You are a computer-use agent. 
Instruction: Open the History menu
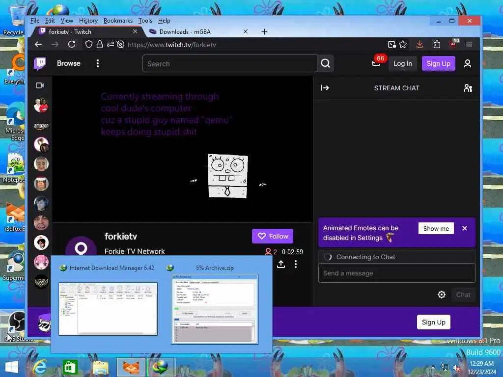coord(88,21)
